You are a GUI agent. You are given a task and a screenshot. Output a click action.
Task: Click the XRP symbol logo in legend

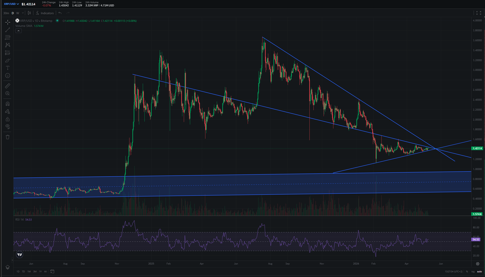coord(17,21)
